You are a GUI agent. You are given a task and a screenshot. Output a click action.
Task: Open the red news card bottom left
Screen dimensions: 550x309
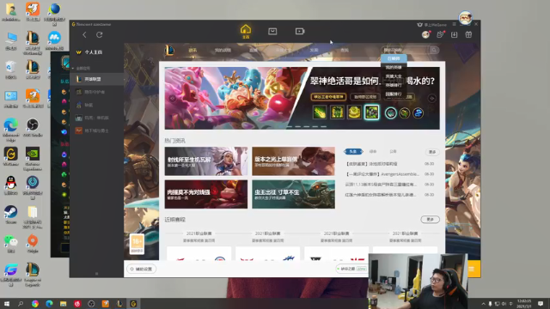pos(206,195)
